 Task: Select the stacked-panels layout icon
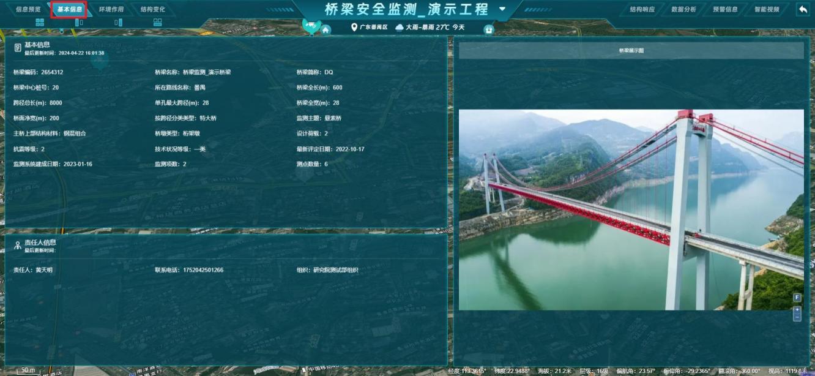click(x=157, y=23)
